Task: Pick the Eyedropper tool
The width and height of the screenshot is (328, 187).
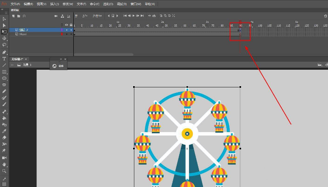Action: click(x=4, y=131)
